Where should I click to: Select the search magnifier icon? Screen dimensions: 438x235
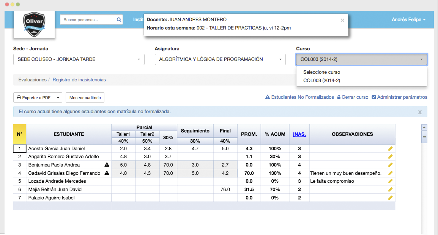tap(119, 19)
